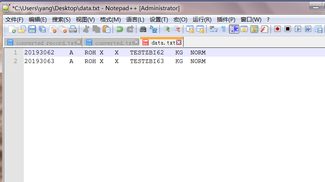Open the 设置(T) menu
325x182 pixels.
coord(159,20)
